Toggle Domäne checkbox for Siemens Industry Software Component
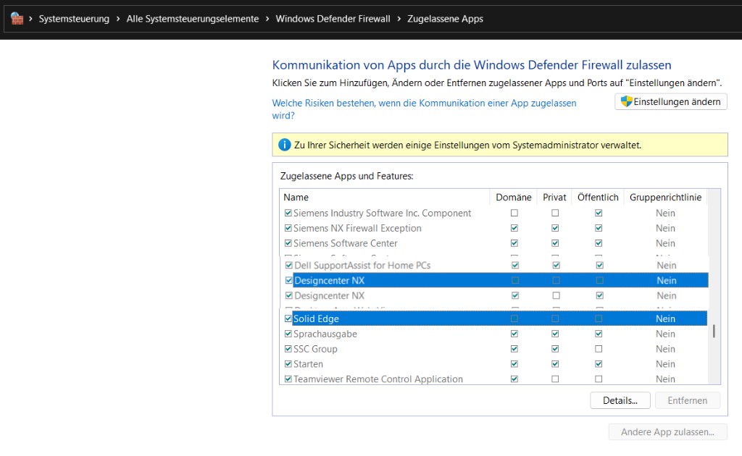 click(514, 213)
